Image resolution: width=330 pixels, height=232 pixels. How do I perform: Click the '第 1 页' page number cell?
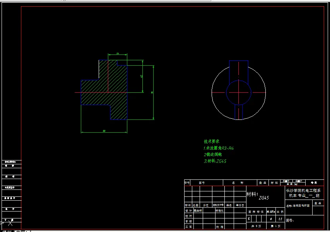coord(275,226)
